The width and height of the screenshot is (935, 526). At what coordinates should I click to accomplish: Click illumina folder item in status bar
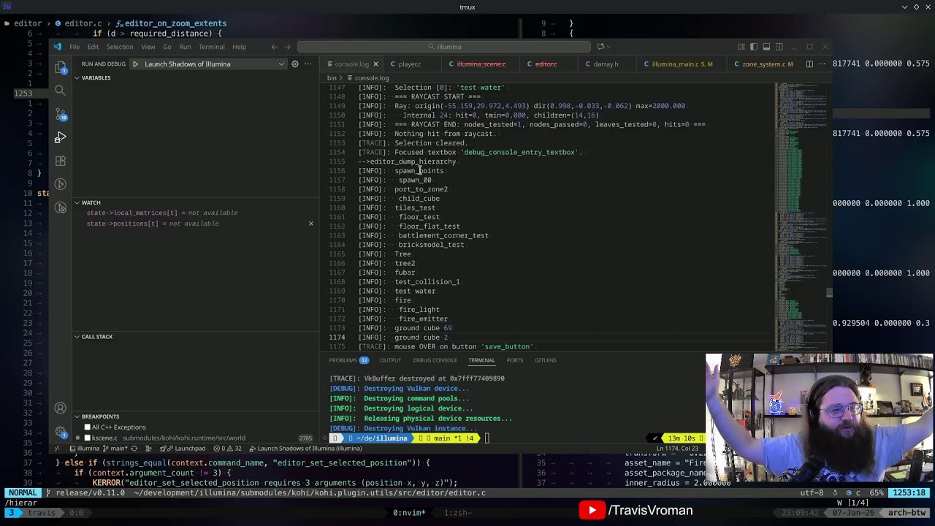coord(85,449)
